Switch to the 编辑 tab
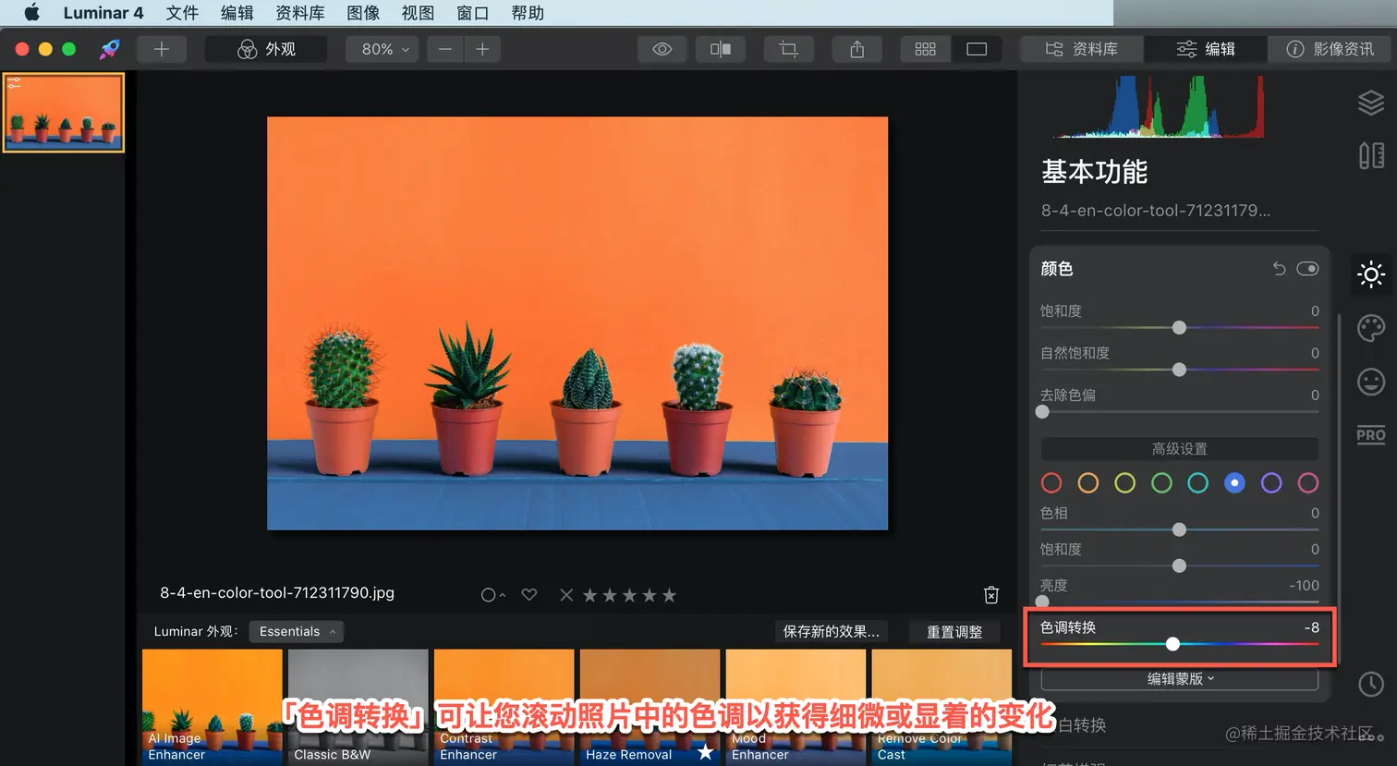 click(1205, 49)
